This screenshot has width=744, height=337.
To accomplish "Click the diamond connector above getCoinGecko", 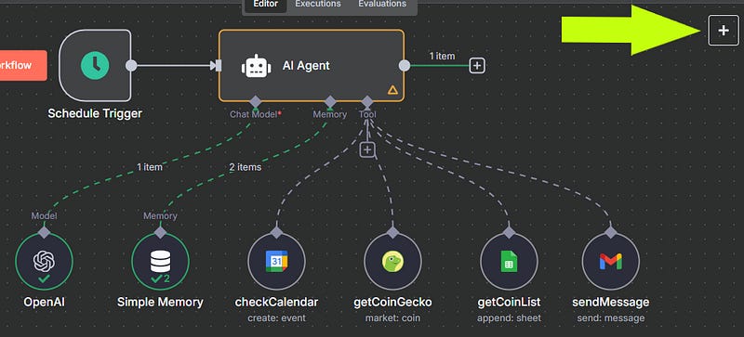I will [392, 232].
